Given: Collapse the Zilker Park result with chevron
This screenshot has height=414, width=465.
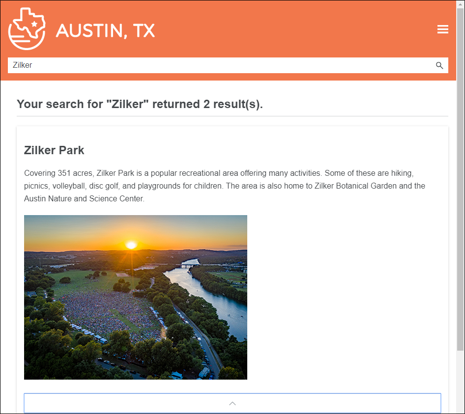Looking at the screenshot, I should coord(232,403).
